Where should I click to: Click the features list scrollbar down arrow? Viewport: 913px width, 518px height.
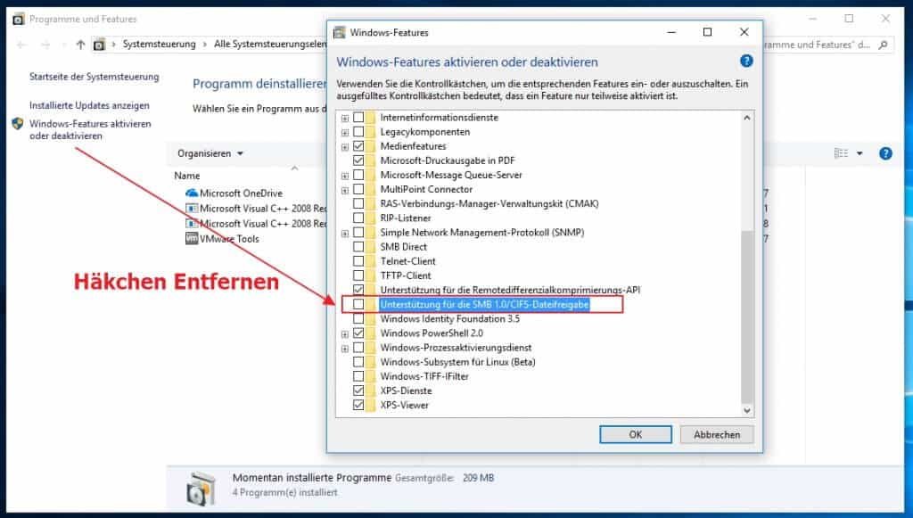pyautogui.click(x=747, y=411)
